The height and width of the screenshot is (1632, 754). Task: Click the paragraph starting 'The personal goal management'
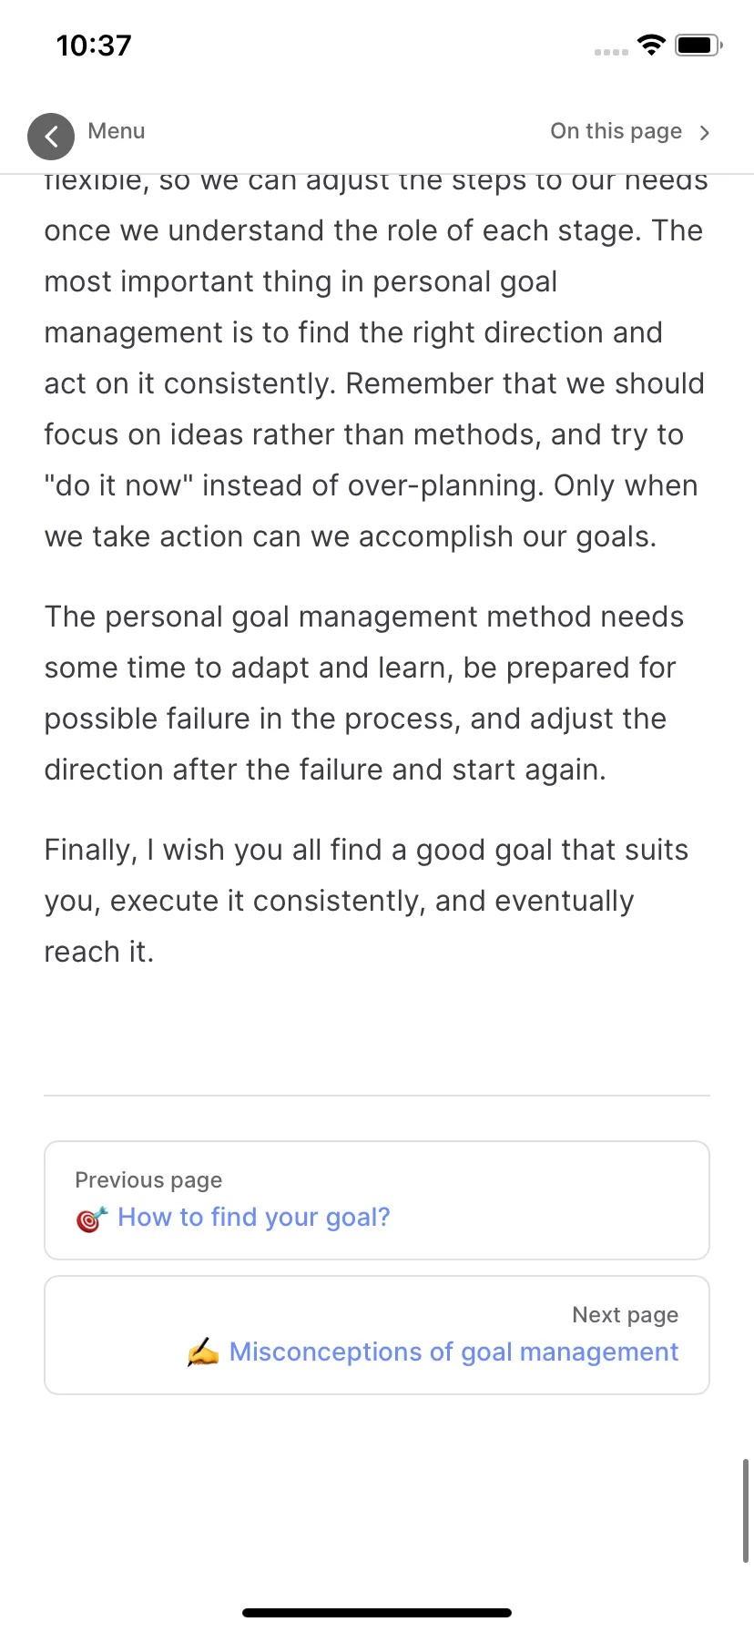click(364, 693)
